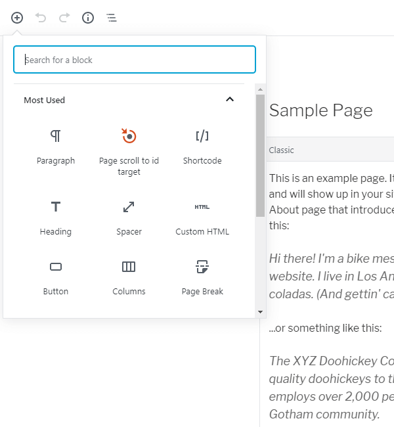Open the content structure info icon

click(x=88, y=18)
